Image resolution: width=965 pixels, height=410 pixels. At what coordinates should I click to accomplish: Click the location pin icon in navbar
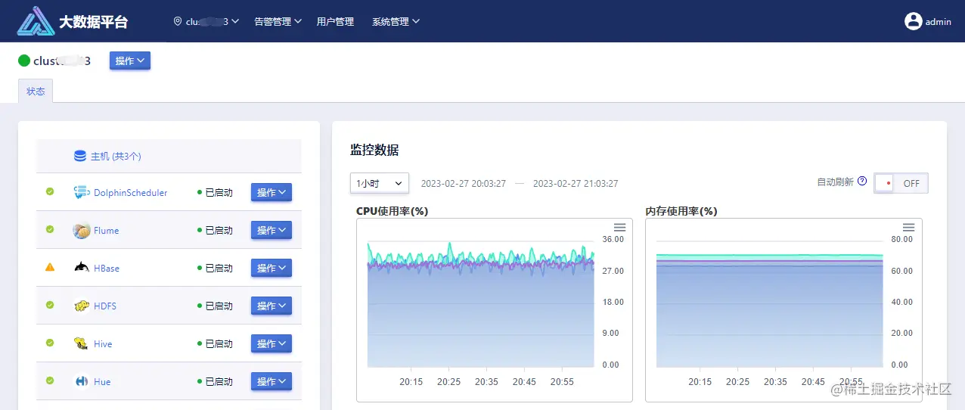pyautogui.click(x=178, y=21)
